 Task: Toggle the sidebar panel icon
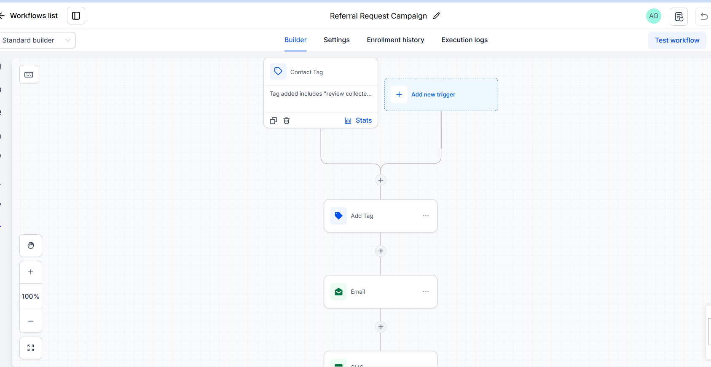[x=76, y=16]
